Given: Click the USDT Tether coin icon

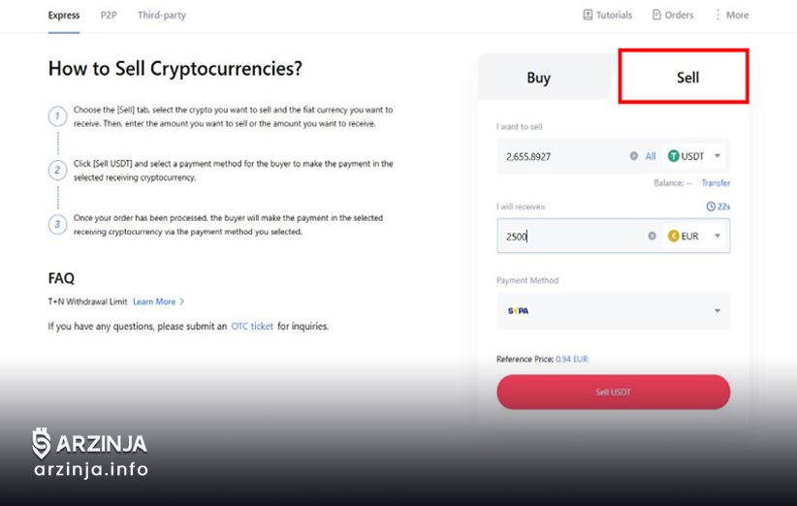Looking at the screenshot, I should pos(673,156).
